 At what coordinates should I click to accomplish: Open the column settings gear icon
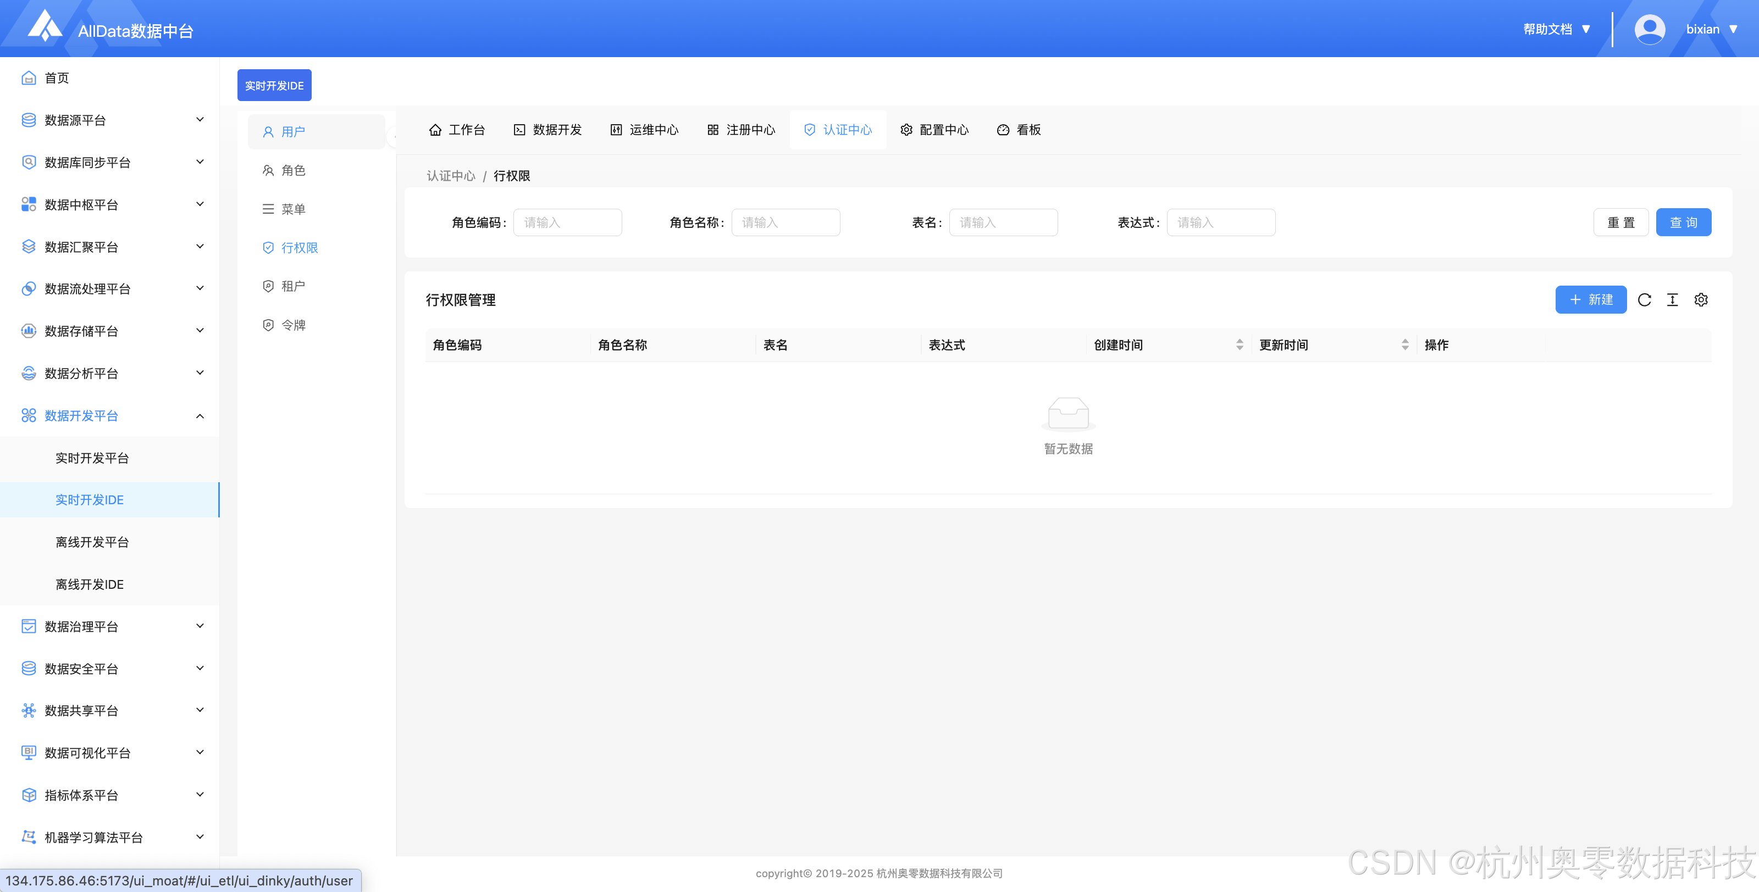[1701, 299]
